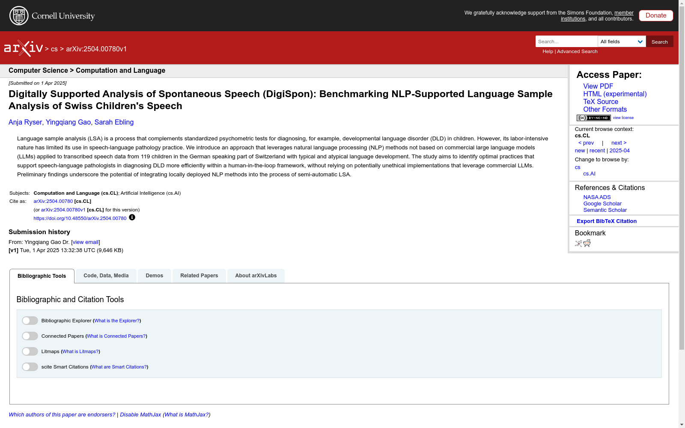
Task: Select the Bibliographic Tools tab
Action: 42,276
